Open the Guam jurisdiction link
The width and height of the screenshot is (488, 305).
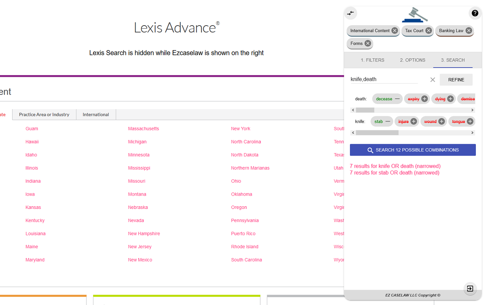32,129
